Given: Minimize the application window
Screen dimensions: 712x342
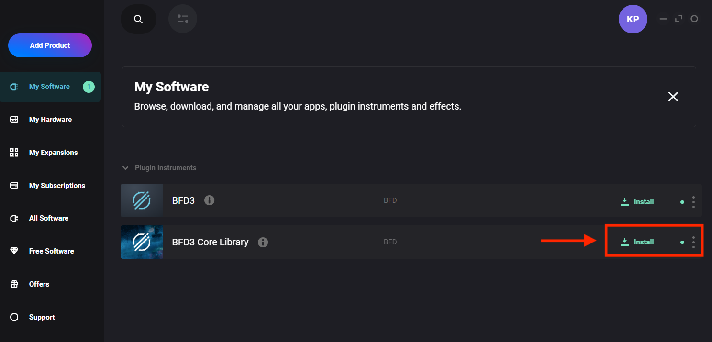Looking at the screenshot, I should tap(663, 19).
